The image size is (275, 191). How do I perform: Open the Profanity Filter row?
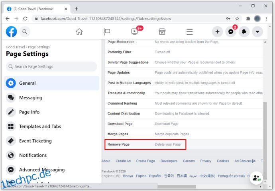(184, 52)
